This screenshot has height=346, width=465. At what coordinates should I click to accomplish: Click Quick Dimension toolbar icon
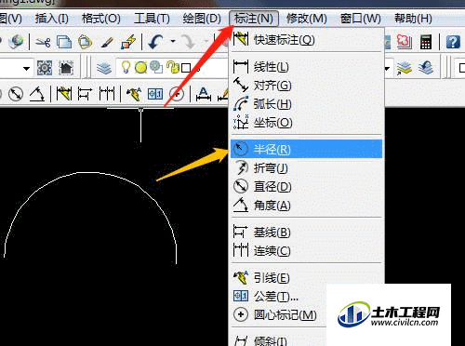pyautogui.click(x=64, y=94)
